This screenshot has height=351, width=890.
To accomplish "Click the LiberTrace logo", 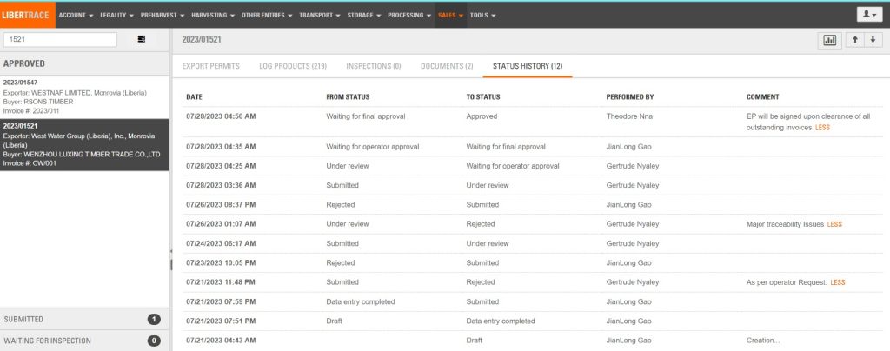I will pyautogui.click(x=27, y=15).
